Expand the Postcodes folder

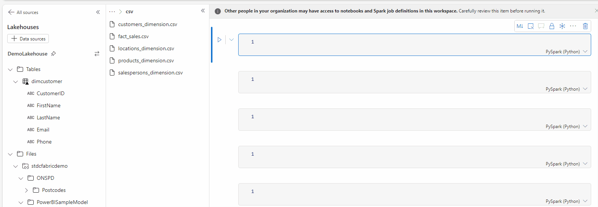(x=26, y=190)
